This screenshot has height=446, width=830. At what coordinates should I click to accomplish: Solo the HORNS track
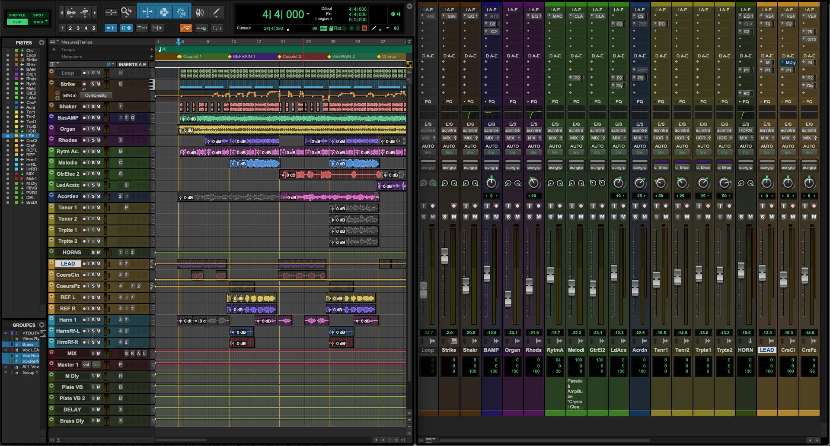(x=93, y=253)
